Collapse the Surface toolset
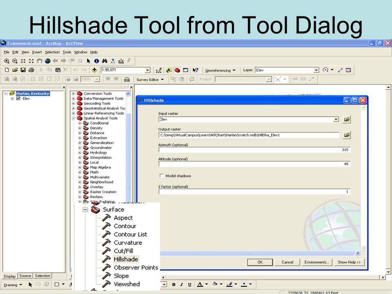The height and width of the screenshot is (294, 392). 85,209
